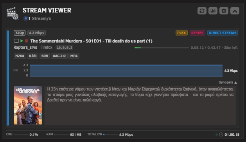
Task: Click the 4.3 Mbps bitrate badge
Action: tap(36, 33)
